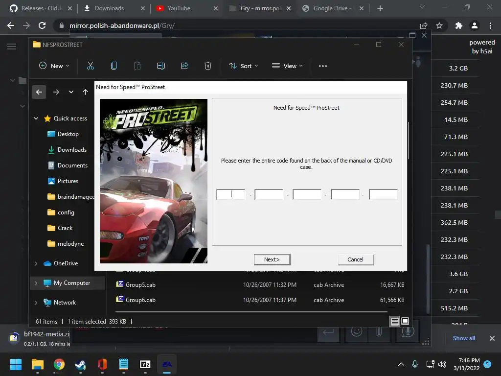Image resolution: width=501 pixels, height=376 pixels.
Task: Open Chrome three-dot menu
Action: click(490, 25)
